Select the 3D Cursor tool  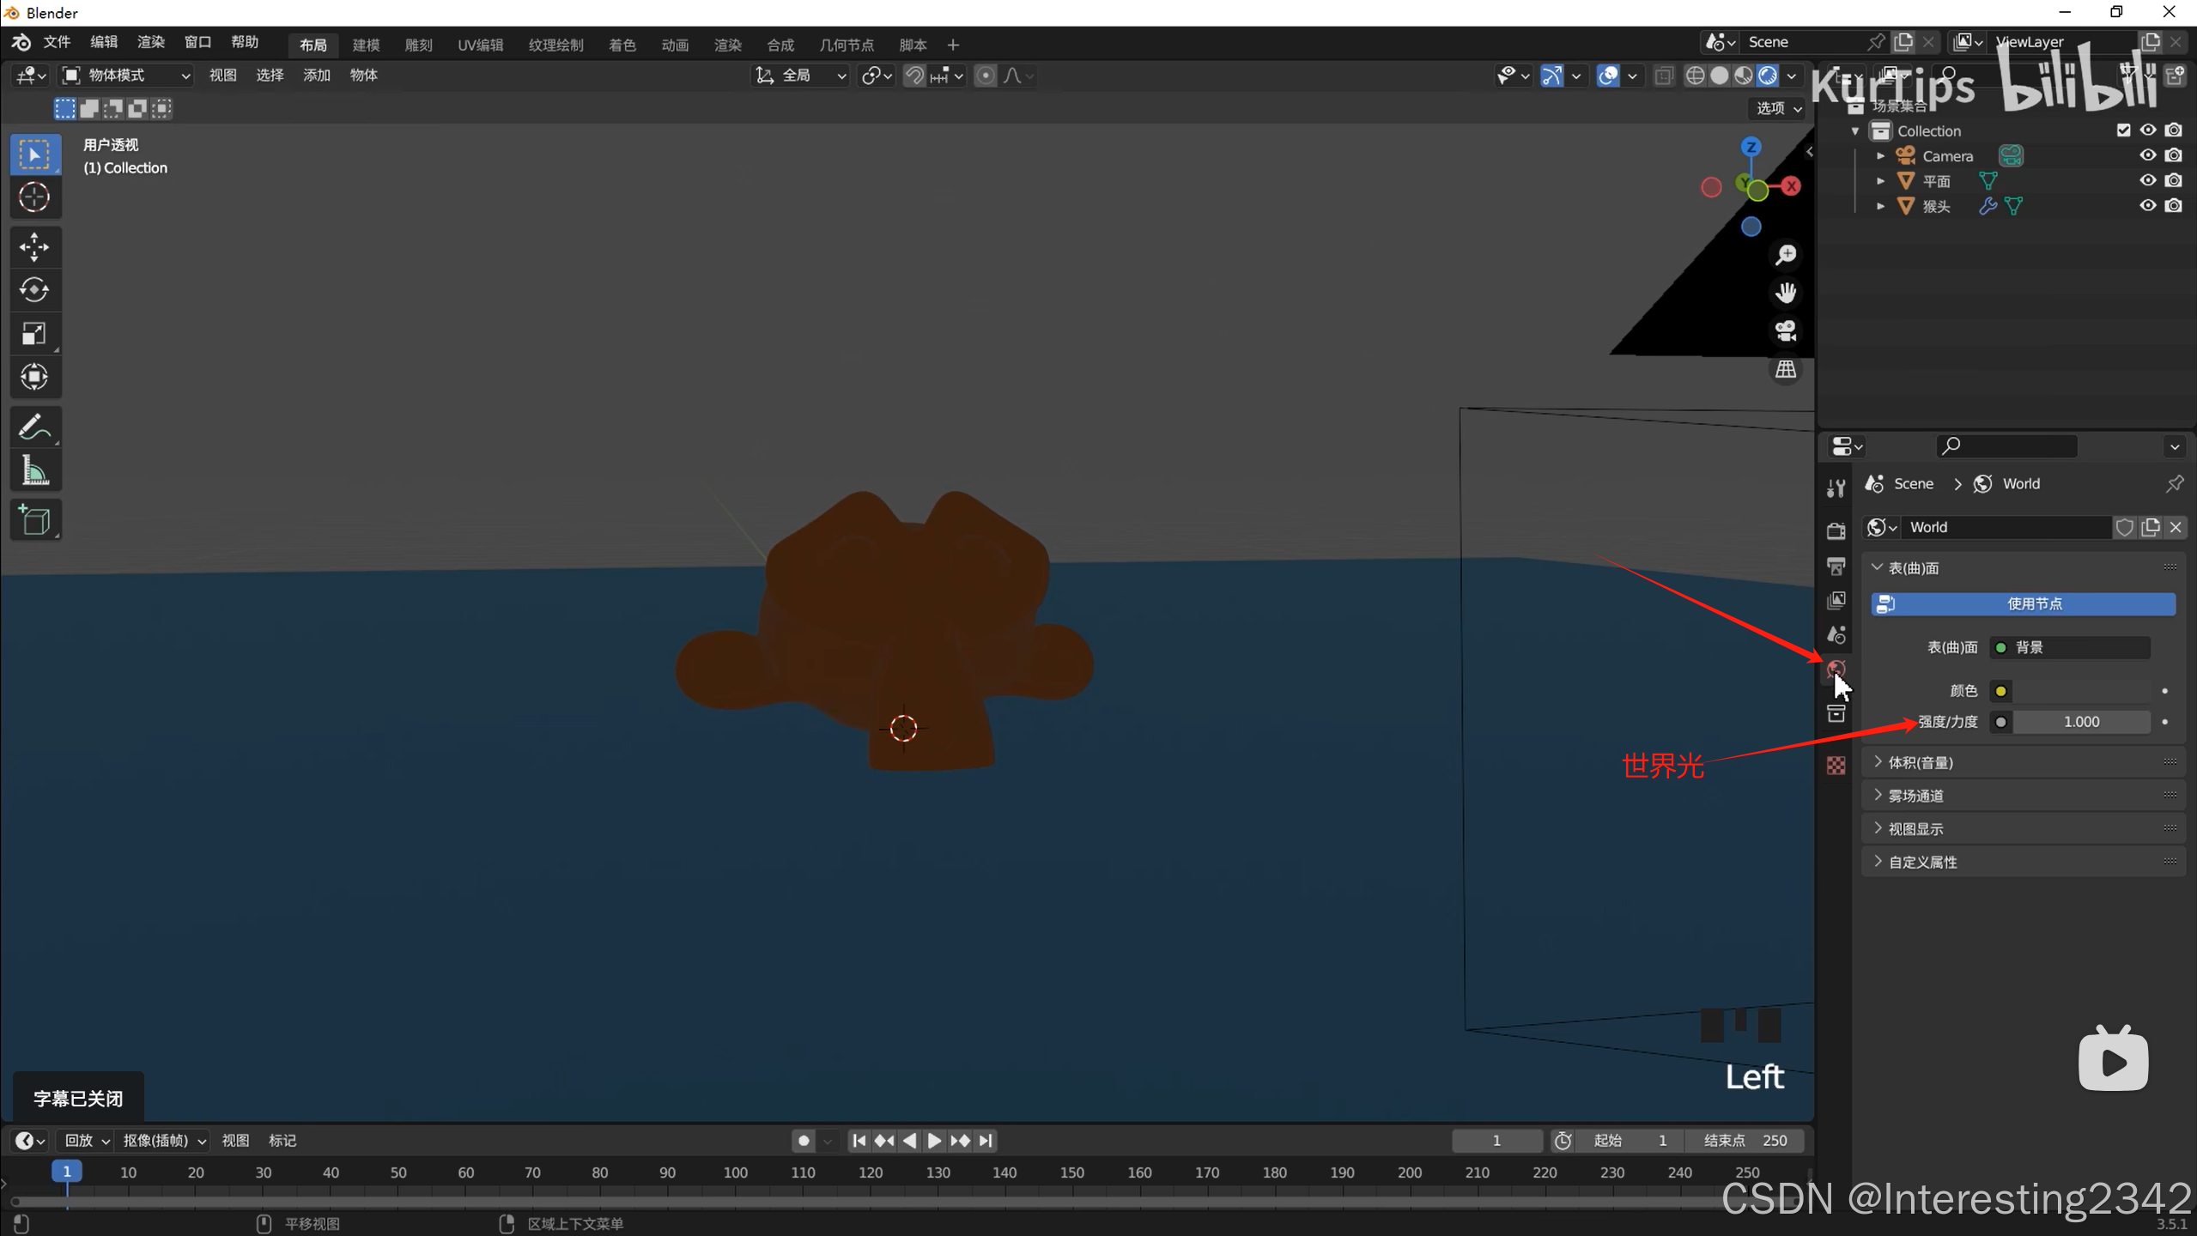tap(34, 197)
